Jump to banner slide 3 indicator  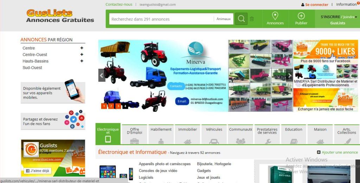[118, 106]
